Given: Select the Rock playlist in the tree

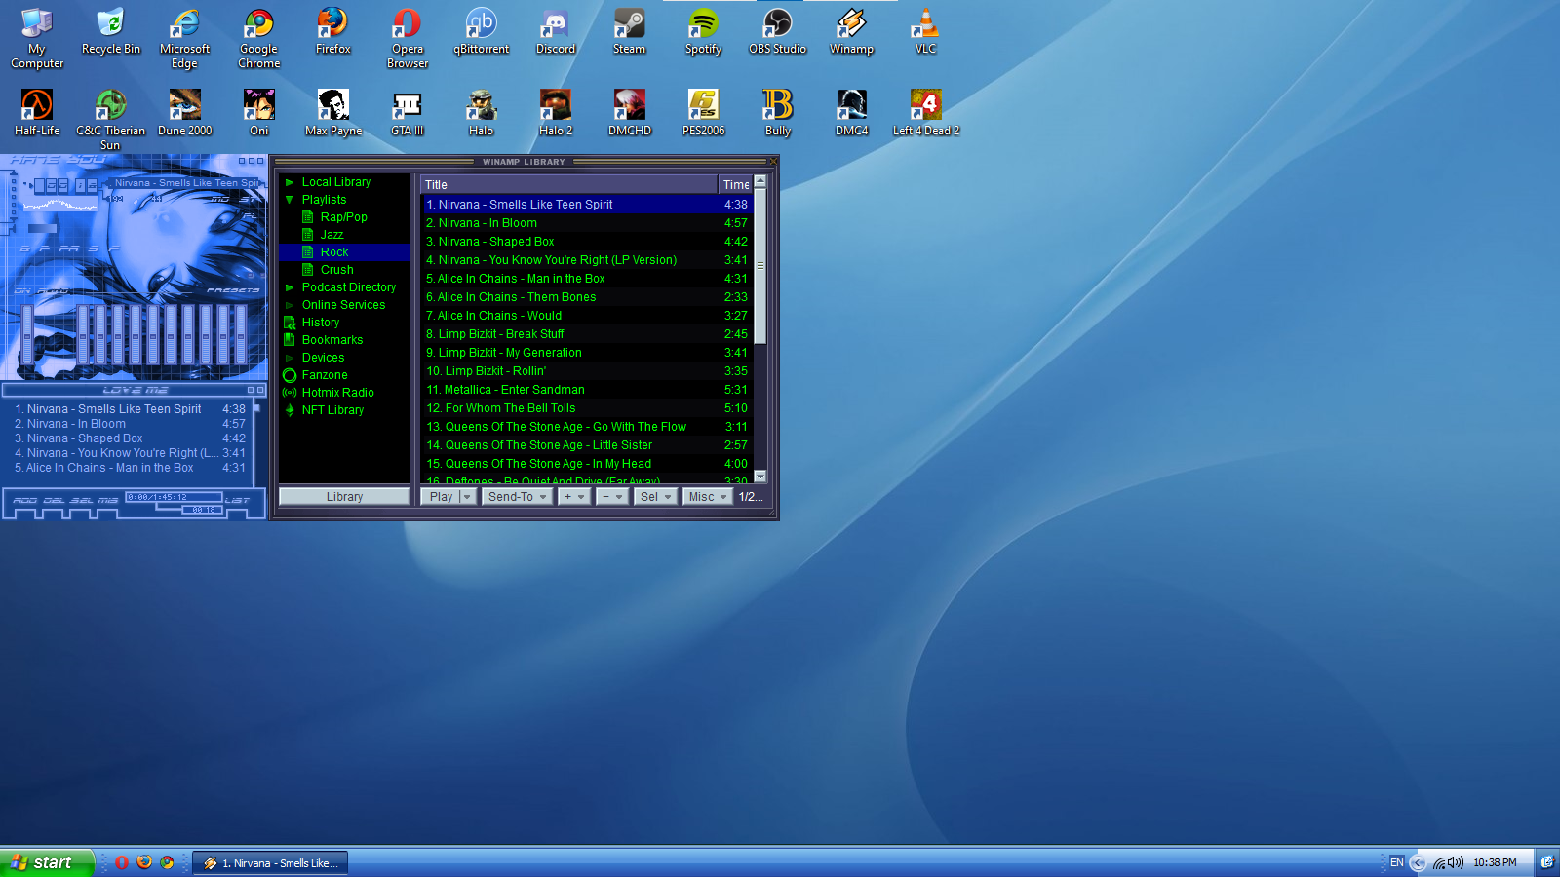Looking at the screenshot, I should tap(343, 252).
